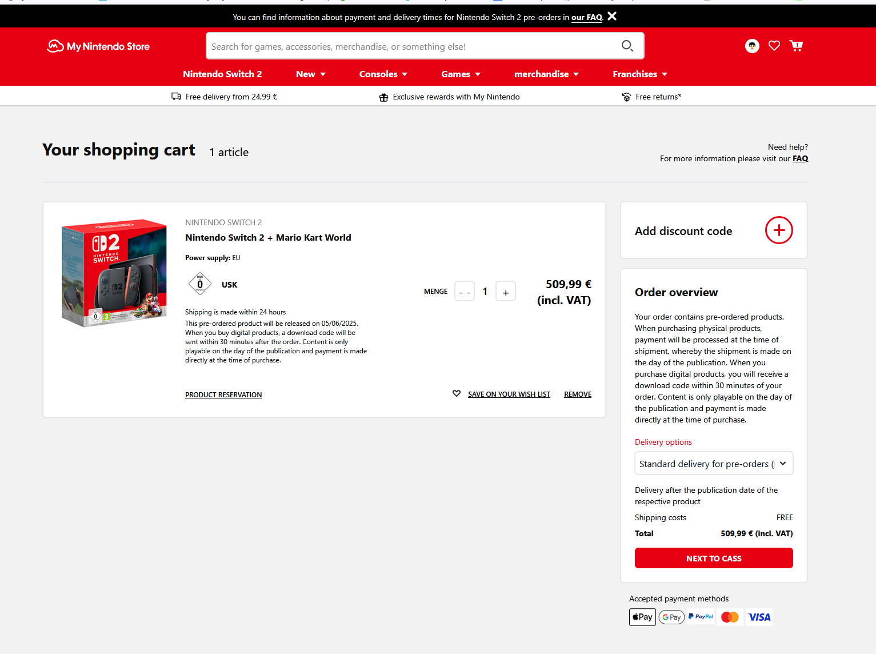The height and width of the screenshot is (654, 876).
Task: Click the Accepted payment methods label
Action: pos(679,599)
